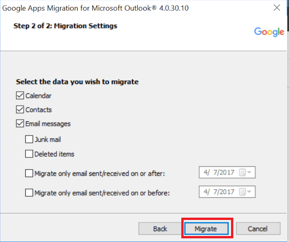Viewport: 289px width, 242px height.
Task: Uncheck the Calendar checkbox
Action: (x=20, y=96)
